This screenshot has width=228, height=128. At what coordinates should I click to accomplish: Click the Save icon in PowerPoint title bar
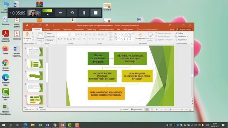click(27, 25)
